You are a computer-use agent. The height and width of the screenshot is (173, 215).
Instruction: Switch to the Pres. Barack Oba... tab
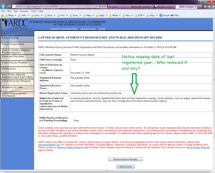(164, 7)
